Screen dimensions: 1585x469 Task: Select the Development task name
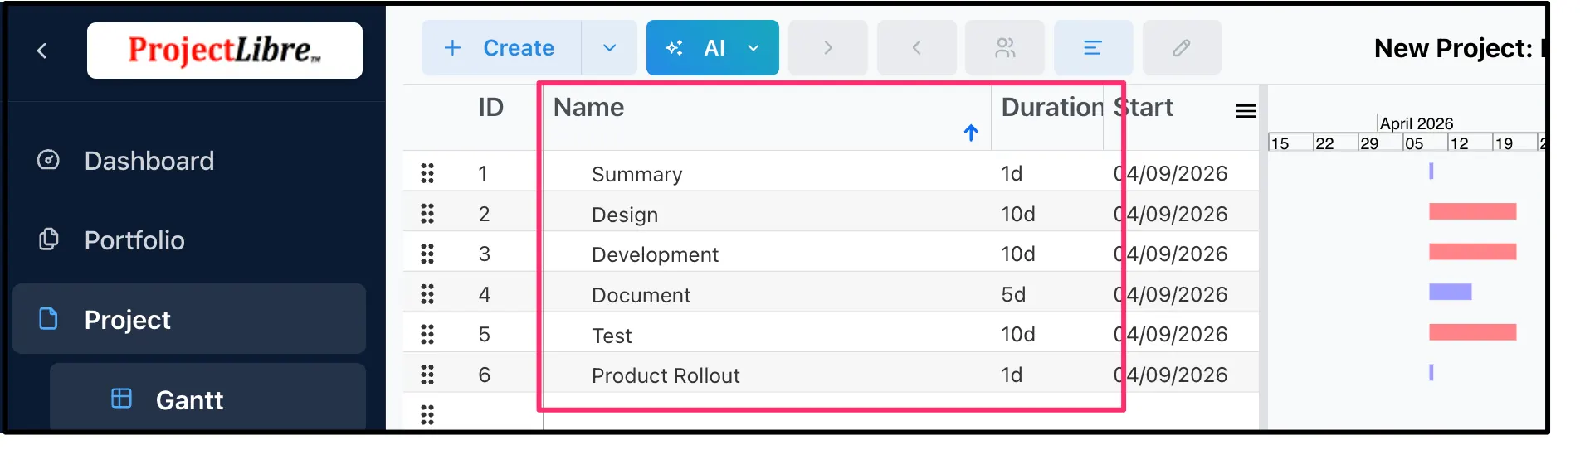[655, 254]
